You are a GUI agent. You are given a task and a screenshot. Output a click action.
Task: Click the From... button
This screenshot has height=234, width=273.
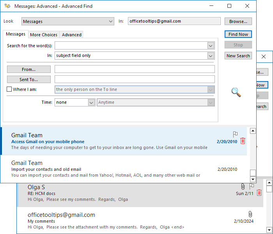29,69
